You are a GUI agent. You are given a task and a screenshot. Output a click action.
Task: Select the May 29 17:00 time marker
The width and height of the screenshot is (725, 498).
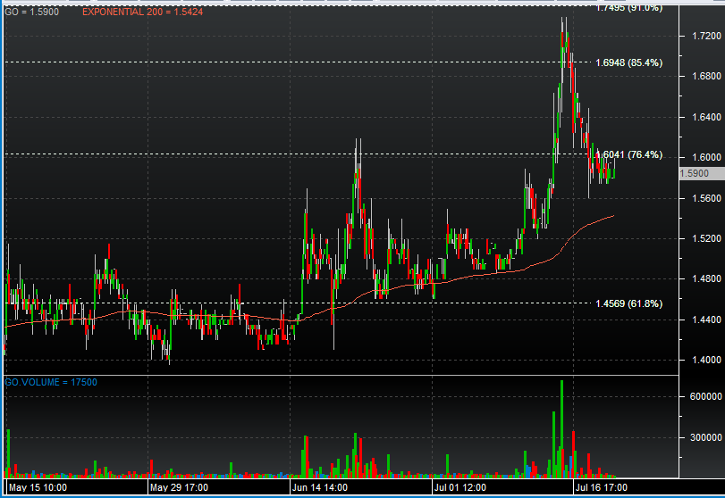tap(180, 488)
